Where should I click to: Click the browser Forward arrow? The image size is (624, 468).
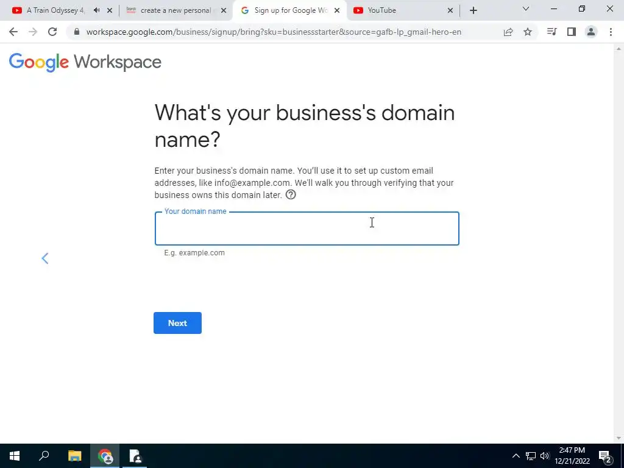click(33, 32)
